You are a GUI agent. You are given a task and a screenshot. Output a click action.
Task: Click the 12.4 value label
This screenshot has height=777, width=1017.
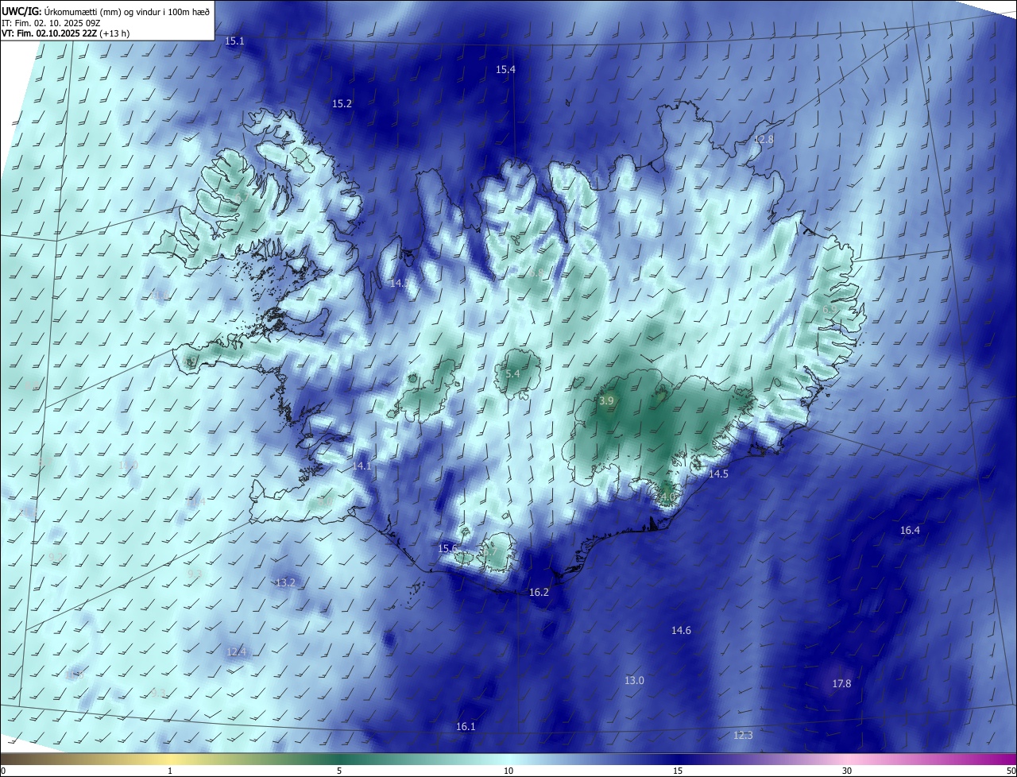237,651
